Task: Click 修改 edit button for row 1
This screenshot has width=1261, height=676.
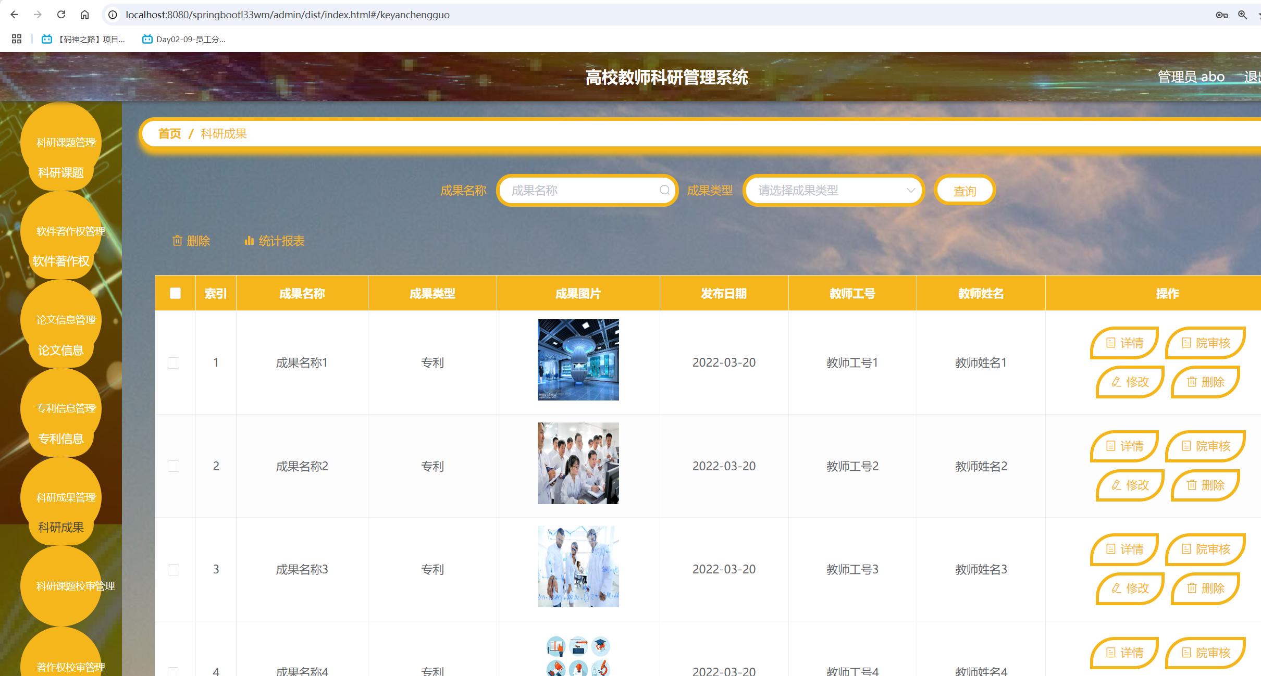Action: [1130, 382]
